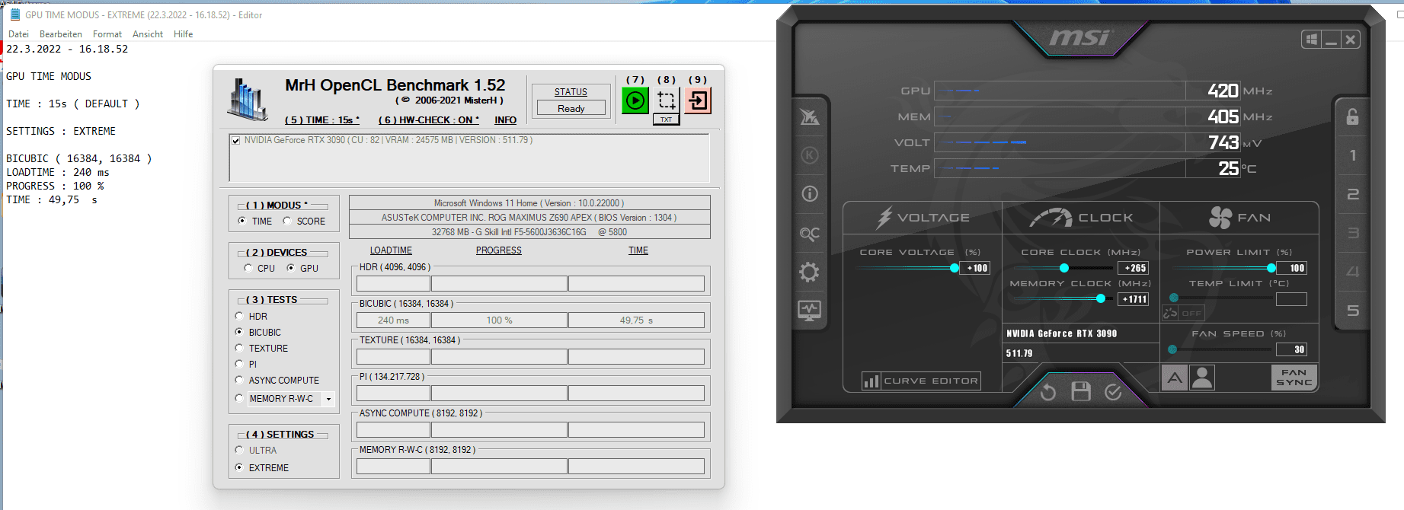Open the Format menu in the editor

pos(107,34)
